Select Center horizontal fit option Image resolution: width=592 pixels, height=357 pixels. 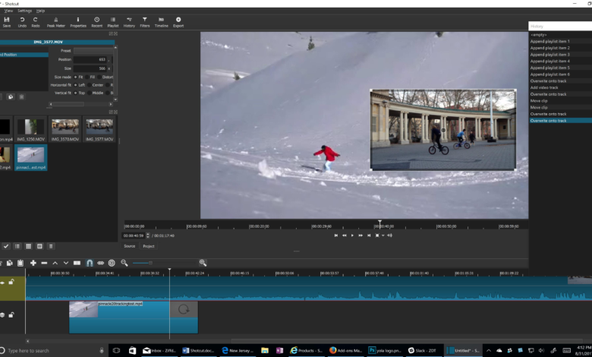pyautogui.click(x=89, y=85)
